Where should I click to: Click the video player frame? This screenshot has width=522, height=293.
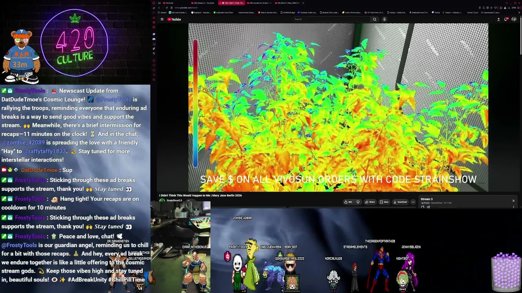tap(338, 107)
